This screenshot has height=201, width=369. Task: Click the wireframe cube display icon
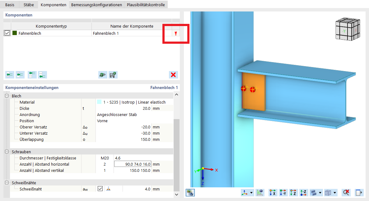tap(328, 193)
